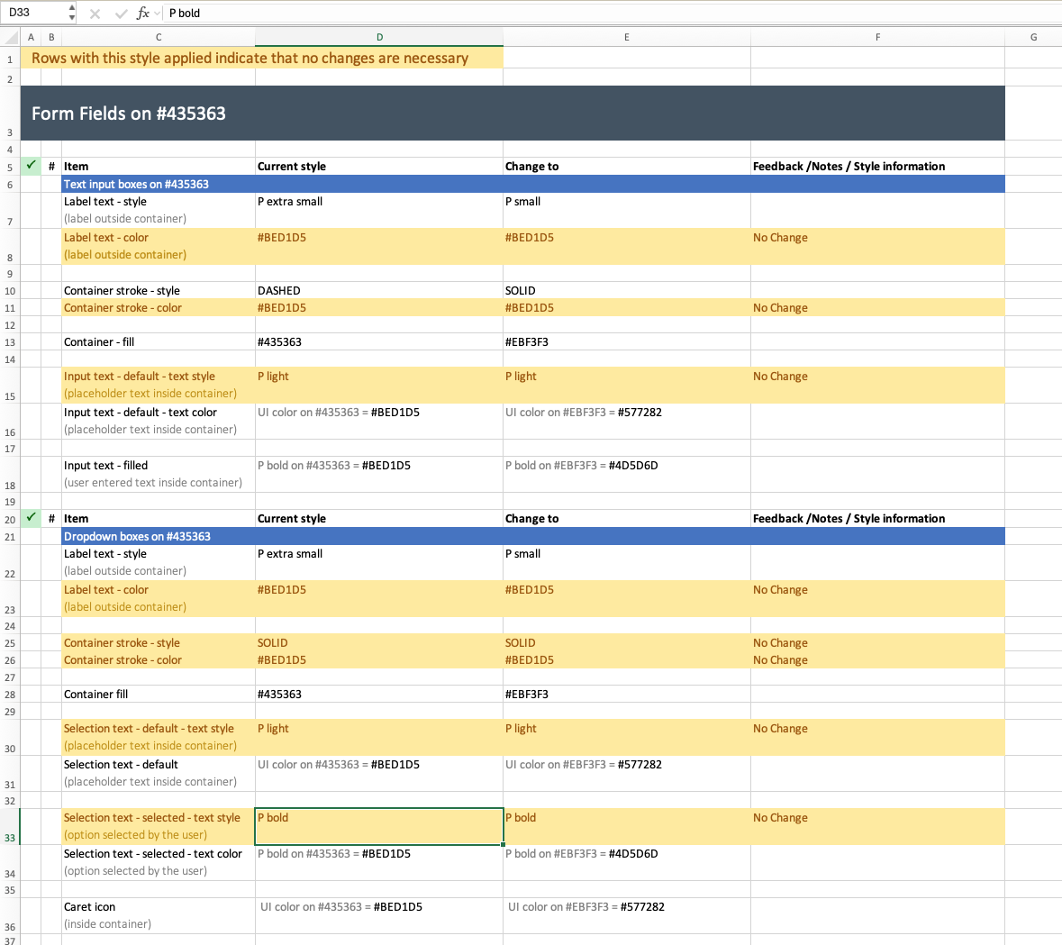Viewport: 1062px width, 945px height.
Task: Click the green checkmark cell in row 20
Action: 31,518
